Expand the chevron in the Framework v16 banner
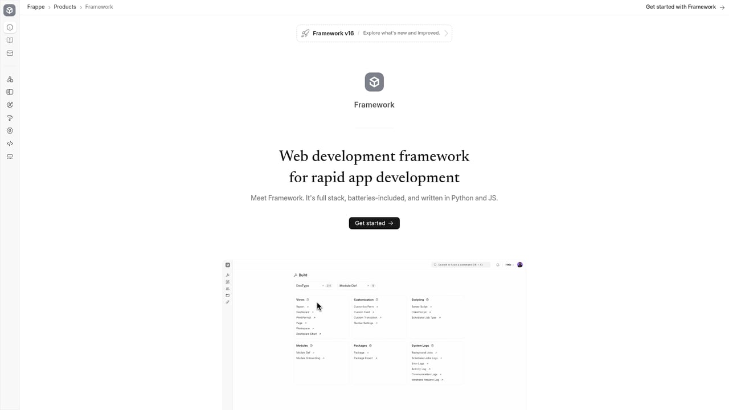The height and width of the screenshot is (410, 729). (445, 33)
